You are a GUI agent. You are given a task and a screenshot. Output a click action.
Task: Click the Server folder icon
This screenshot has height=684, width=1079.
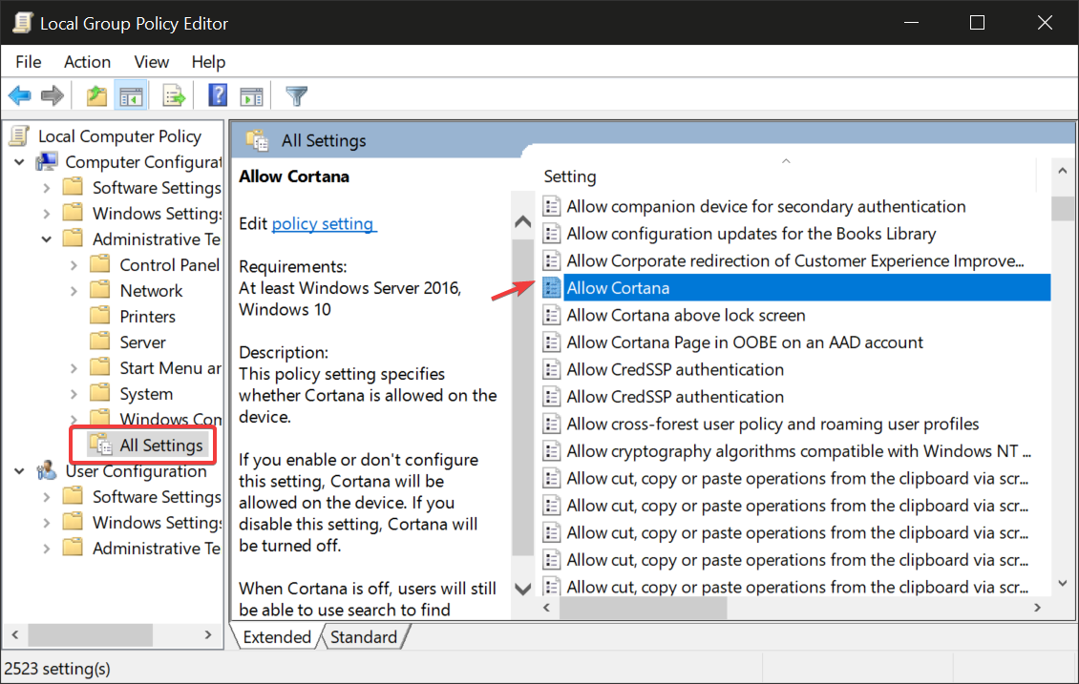click(x=100, y=341)
